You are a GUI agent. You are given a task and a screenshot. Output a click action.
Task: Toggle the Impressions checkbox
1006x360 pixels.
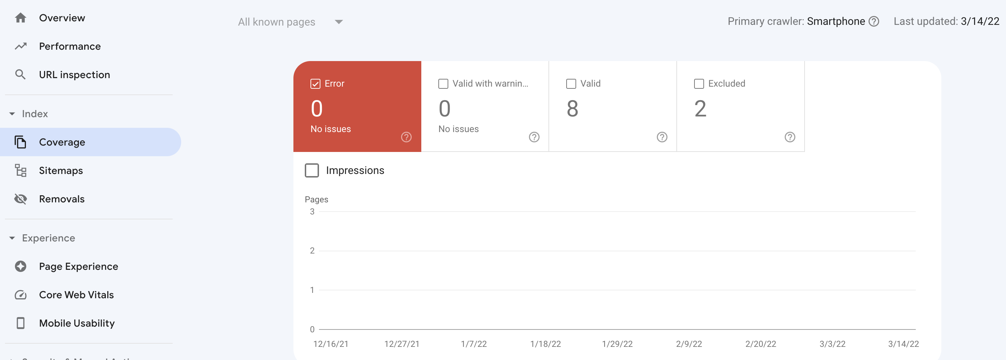pyautogui.click(x=312, y=170)
